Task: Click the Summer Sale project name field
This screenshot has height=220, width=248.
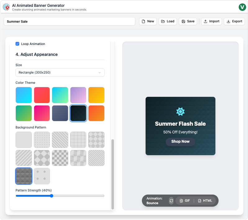Action: [70, 21]
